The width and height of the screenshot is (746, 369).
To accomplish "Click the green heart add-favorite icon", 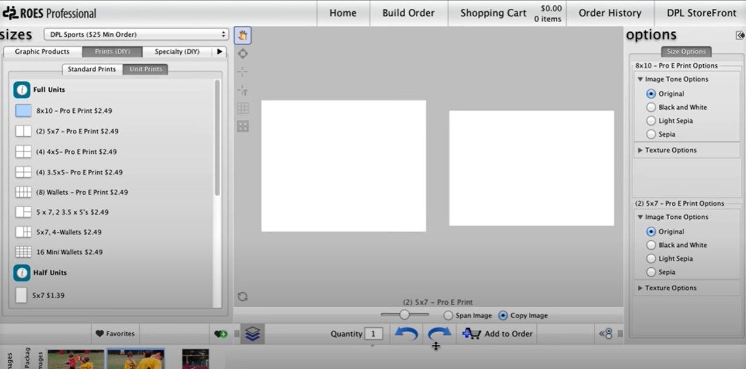I will pyautogui.click(x=220, y=333).
